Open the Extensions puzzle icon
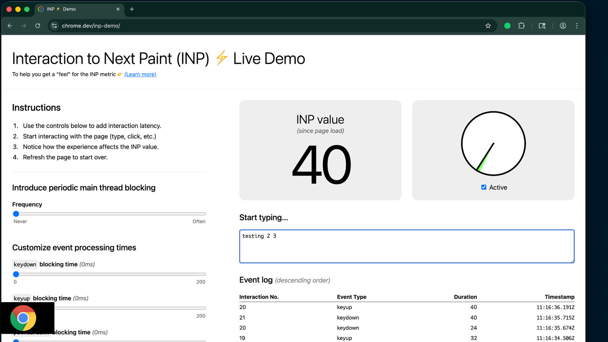Viewport: 608px width, 342px height. [521, 26]
